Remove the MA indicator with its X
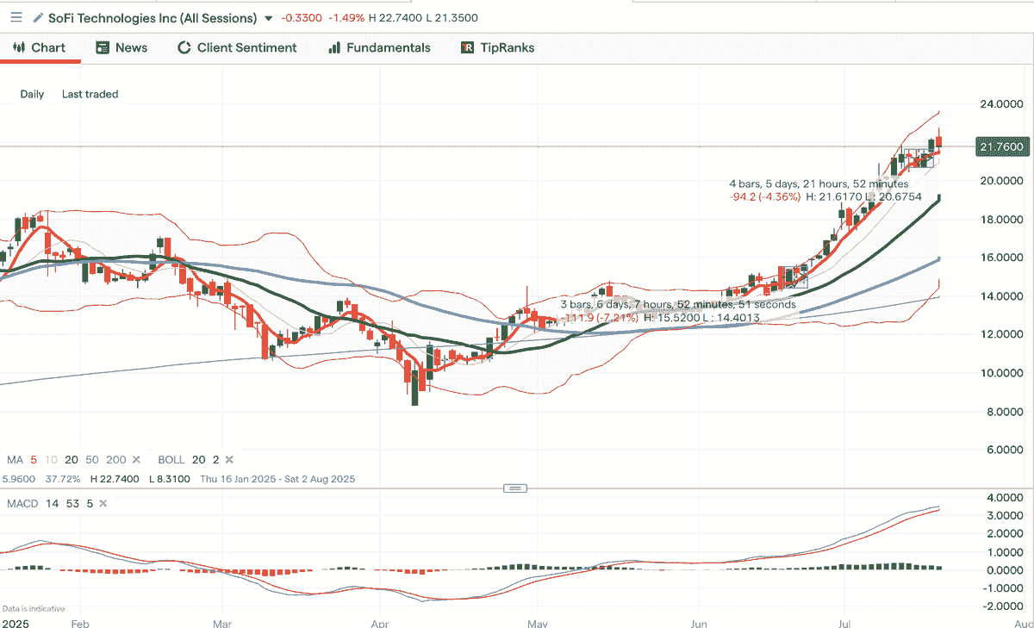 [136, 459]
